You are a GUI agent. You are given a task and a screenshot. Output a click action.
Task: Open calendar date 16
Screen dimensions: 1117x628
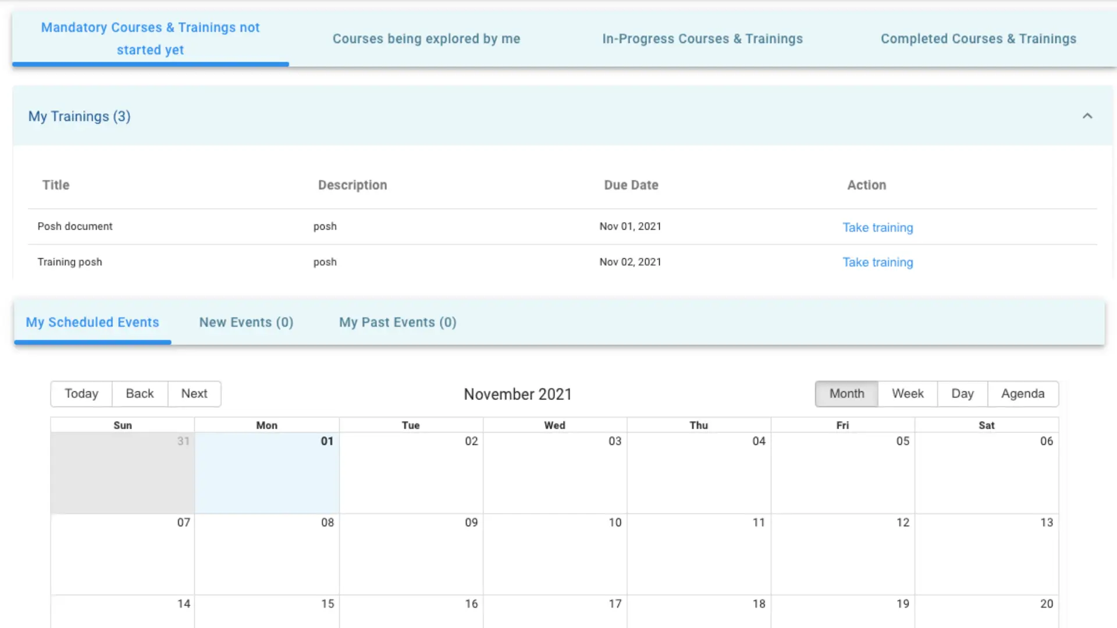(x=471, y=604)
